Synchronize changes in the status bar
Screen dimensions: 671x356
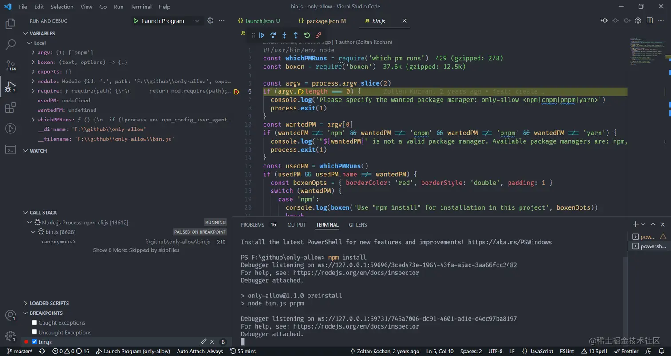click(x=42, y=351)
